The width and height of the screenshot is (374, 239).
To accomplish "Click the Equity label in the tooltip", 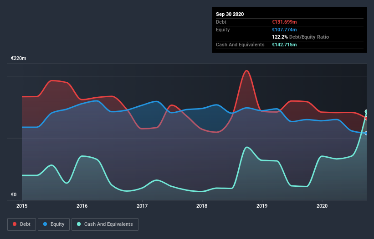I will [223, 30].
